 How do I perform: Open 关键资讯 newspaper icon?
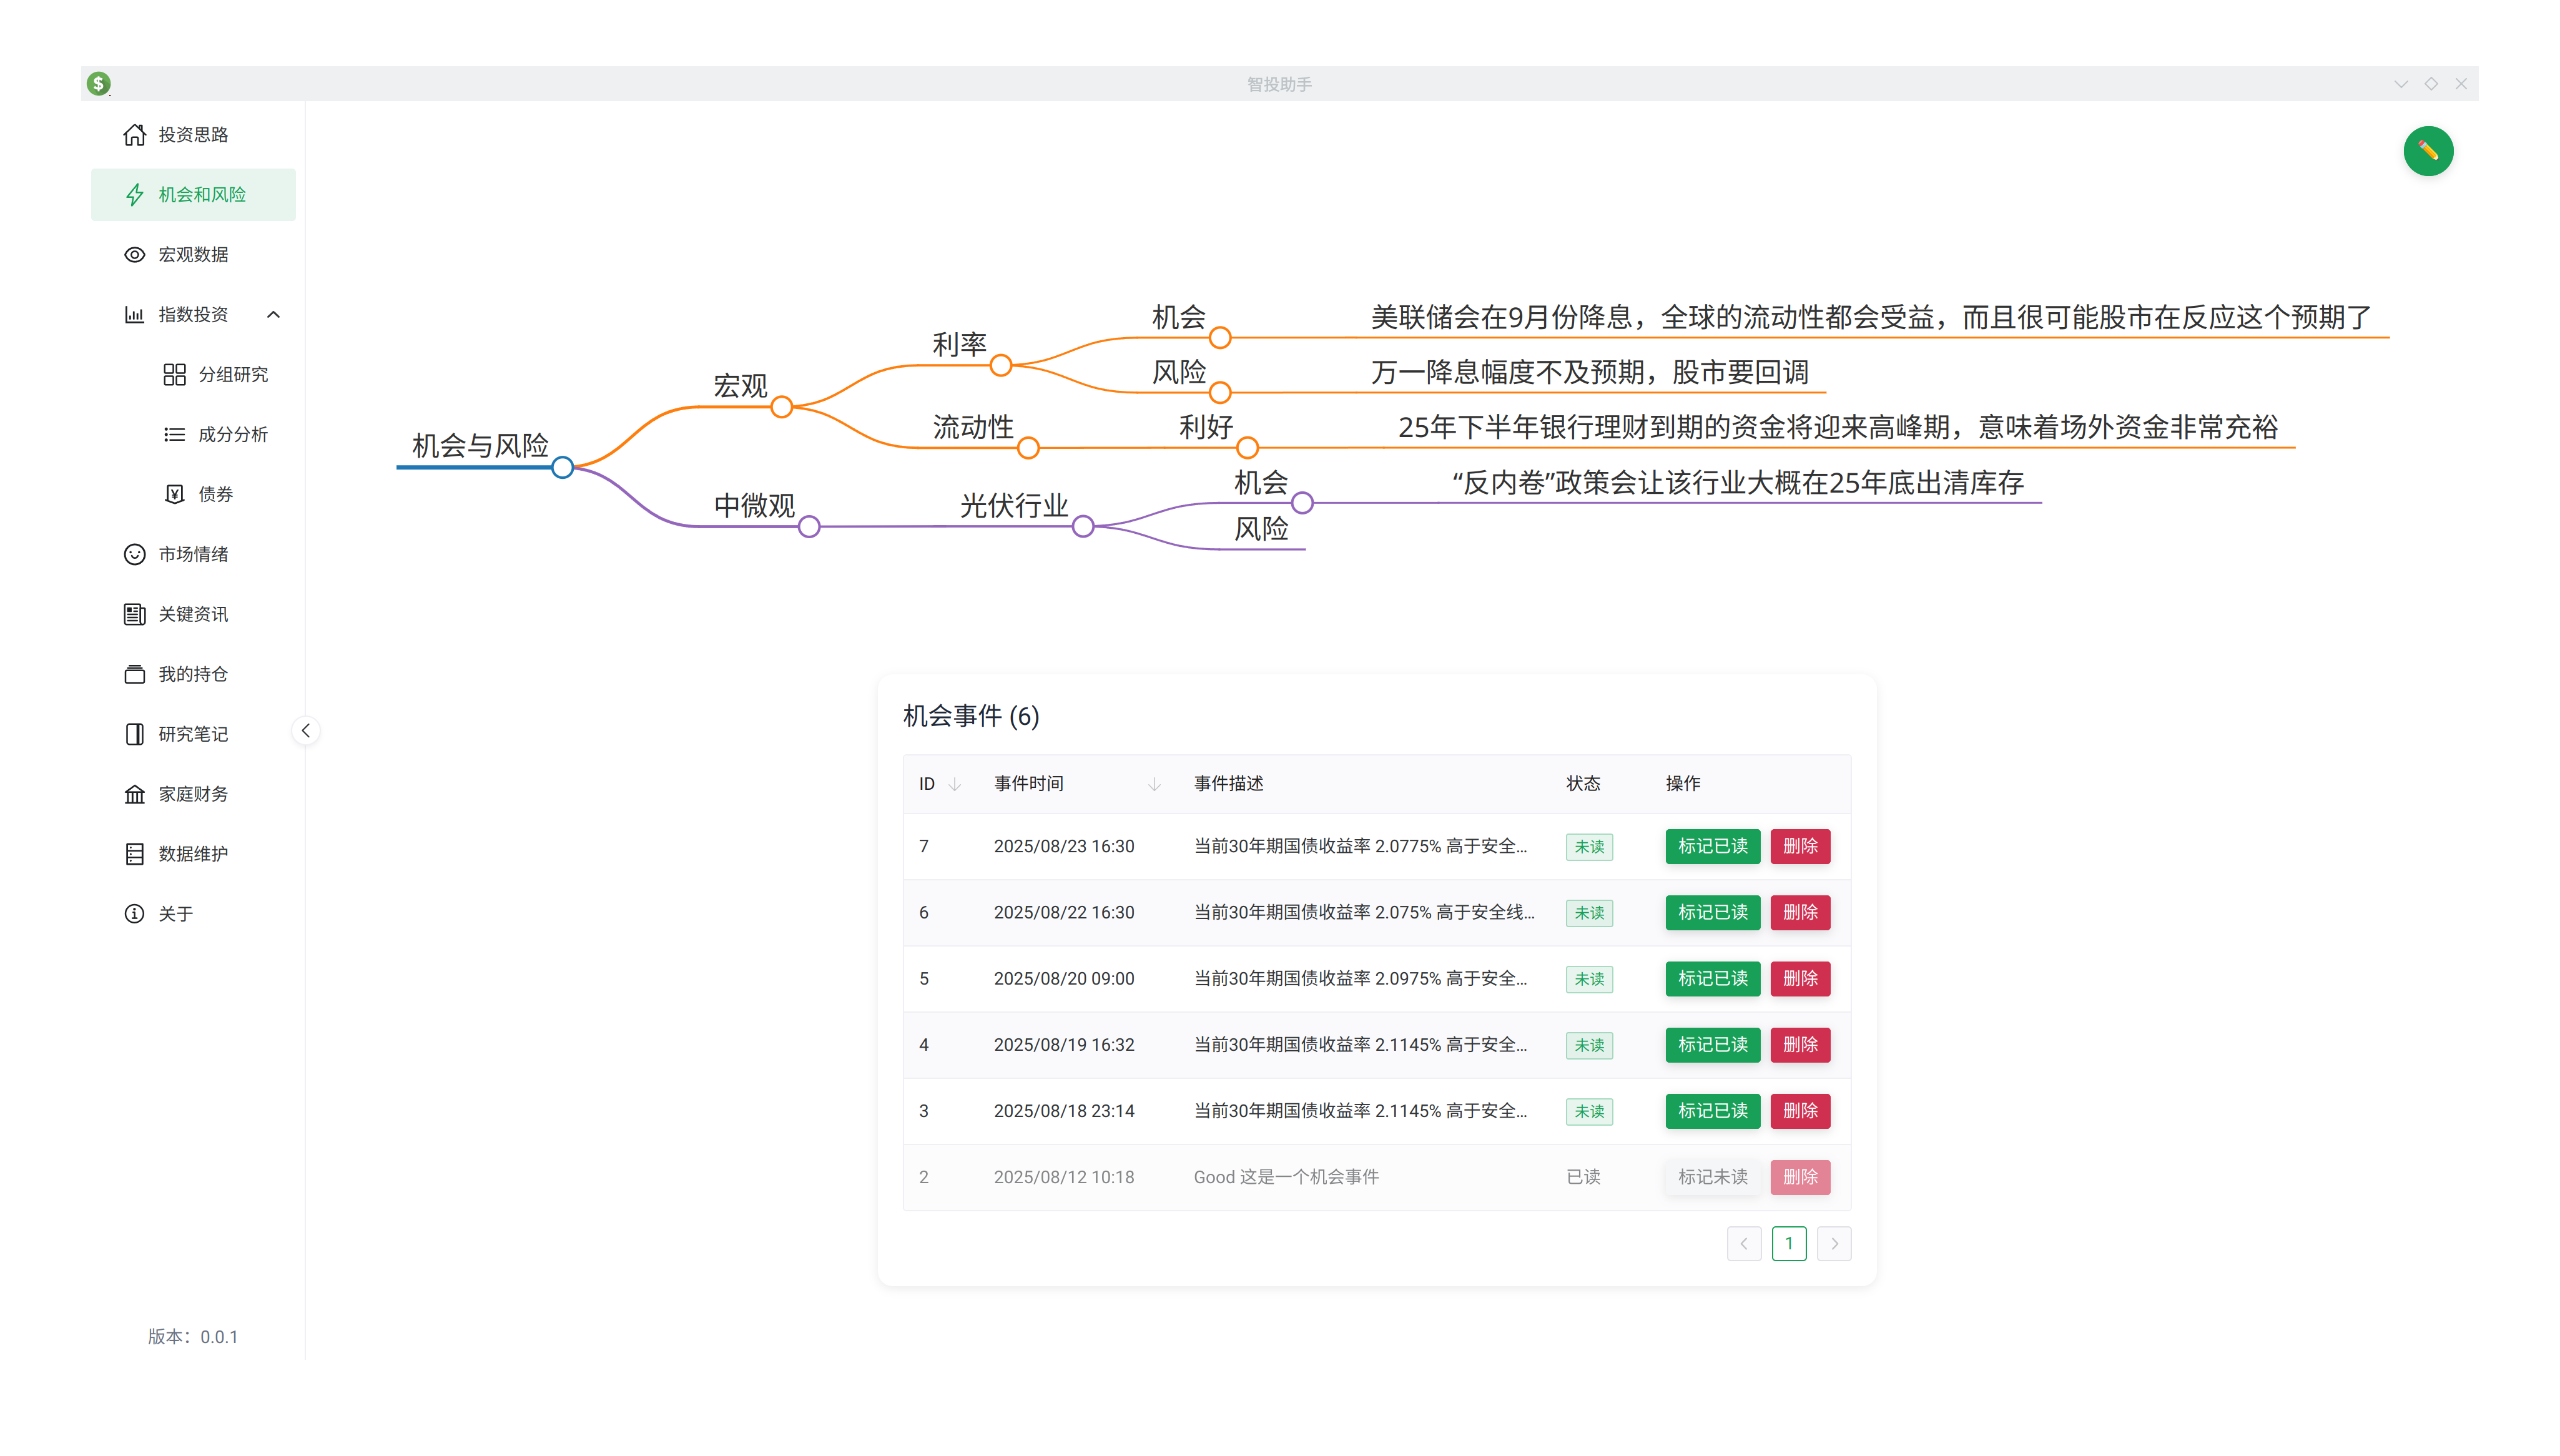pos(134,614)
